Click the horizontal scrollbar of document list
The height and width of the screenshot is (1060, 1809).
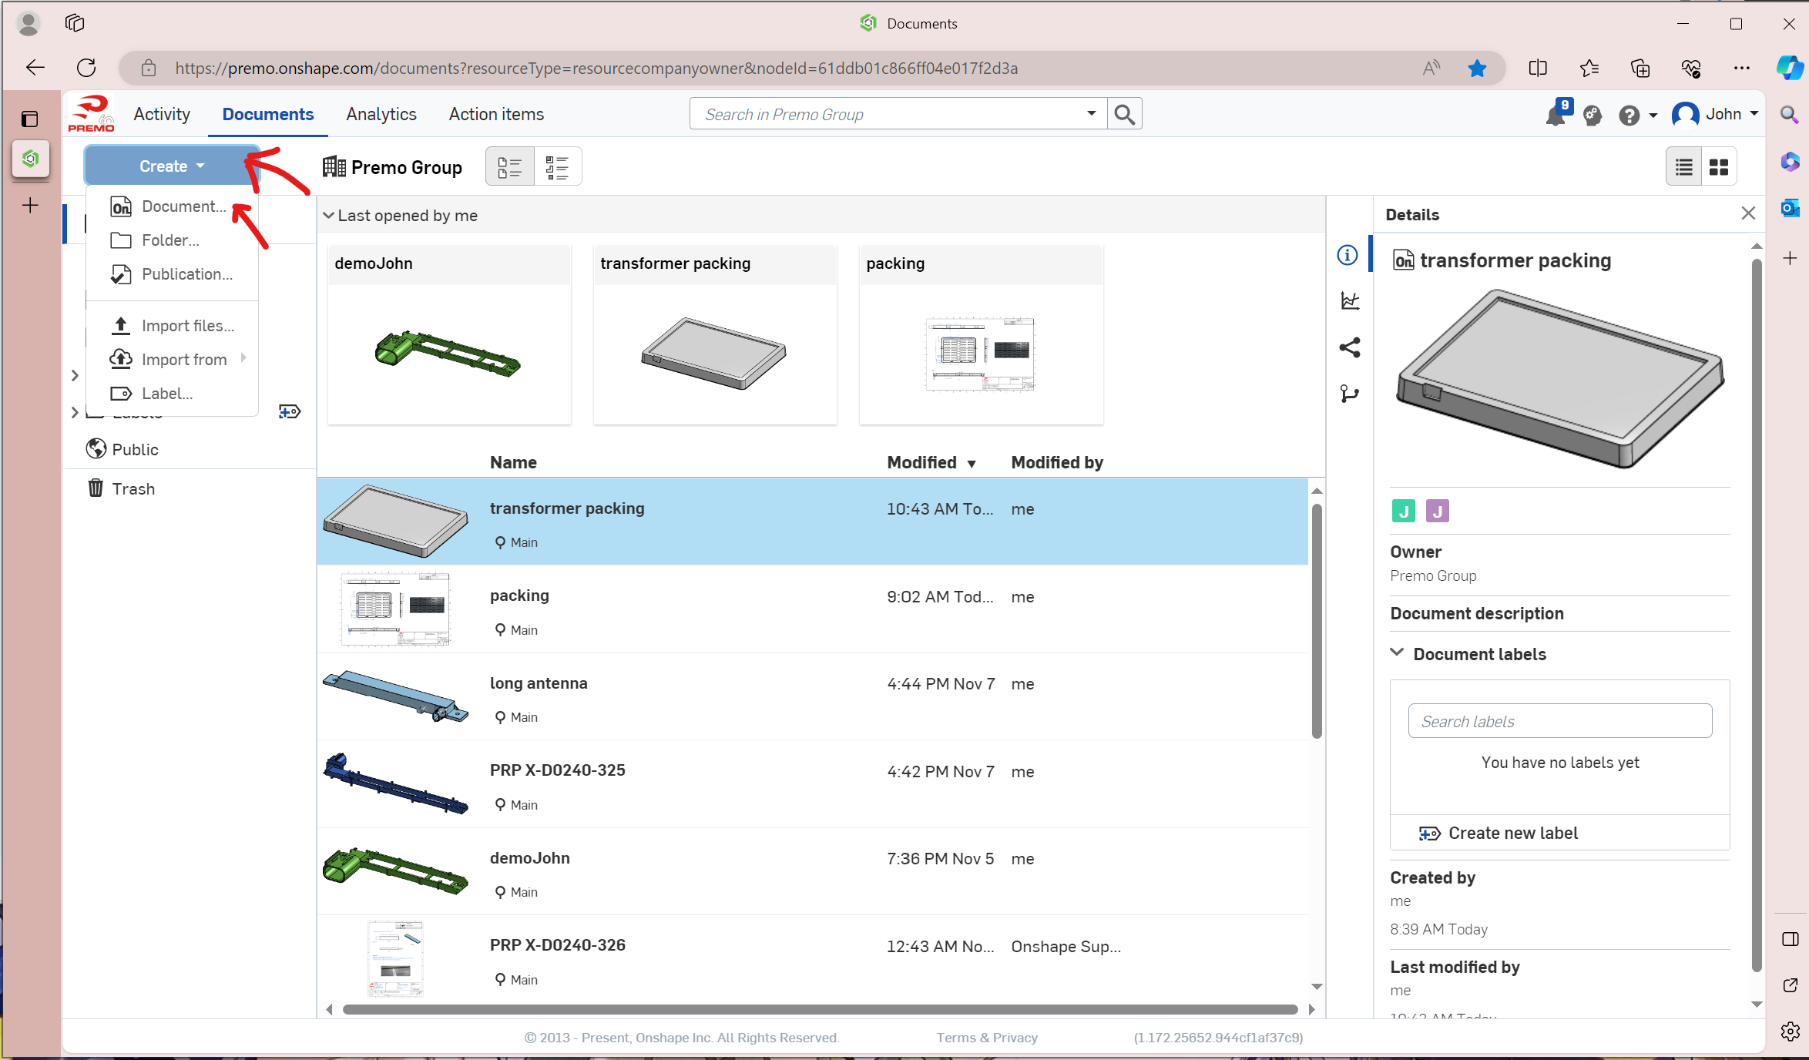click(819, 1009)
